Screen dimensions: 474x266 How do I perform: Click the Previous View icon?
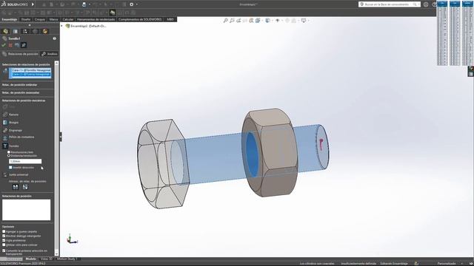(x=238, y=21)
